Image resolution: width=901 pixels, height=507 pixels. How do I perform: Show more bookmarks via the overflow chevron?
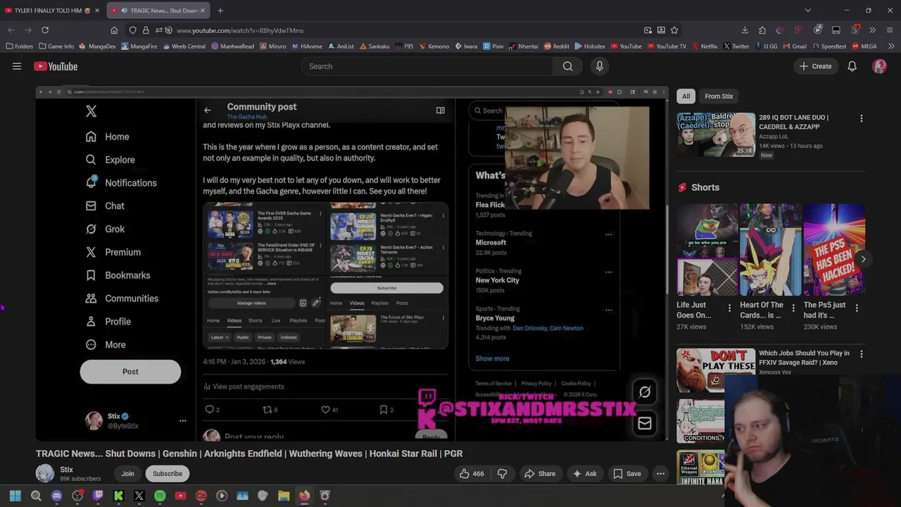[x=890, y=46]
